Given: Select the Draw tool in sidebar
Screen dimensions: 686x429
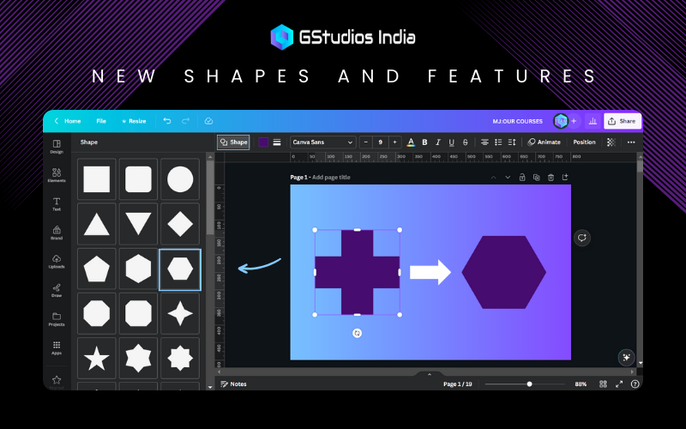Looking at the screenshot, I should pos(57,290).
